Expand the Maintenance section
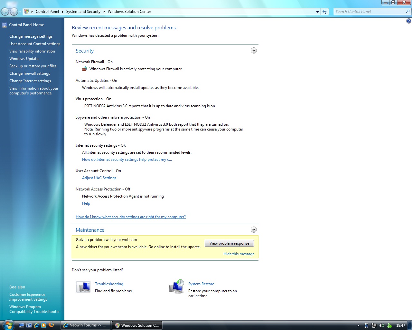 pos(254,229)
